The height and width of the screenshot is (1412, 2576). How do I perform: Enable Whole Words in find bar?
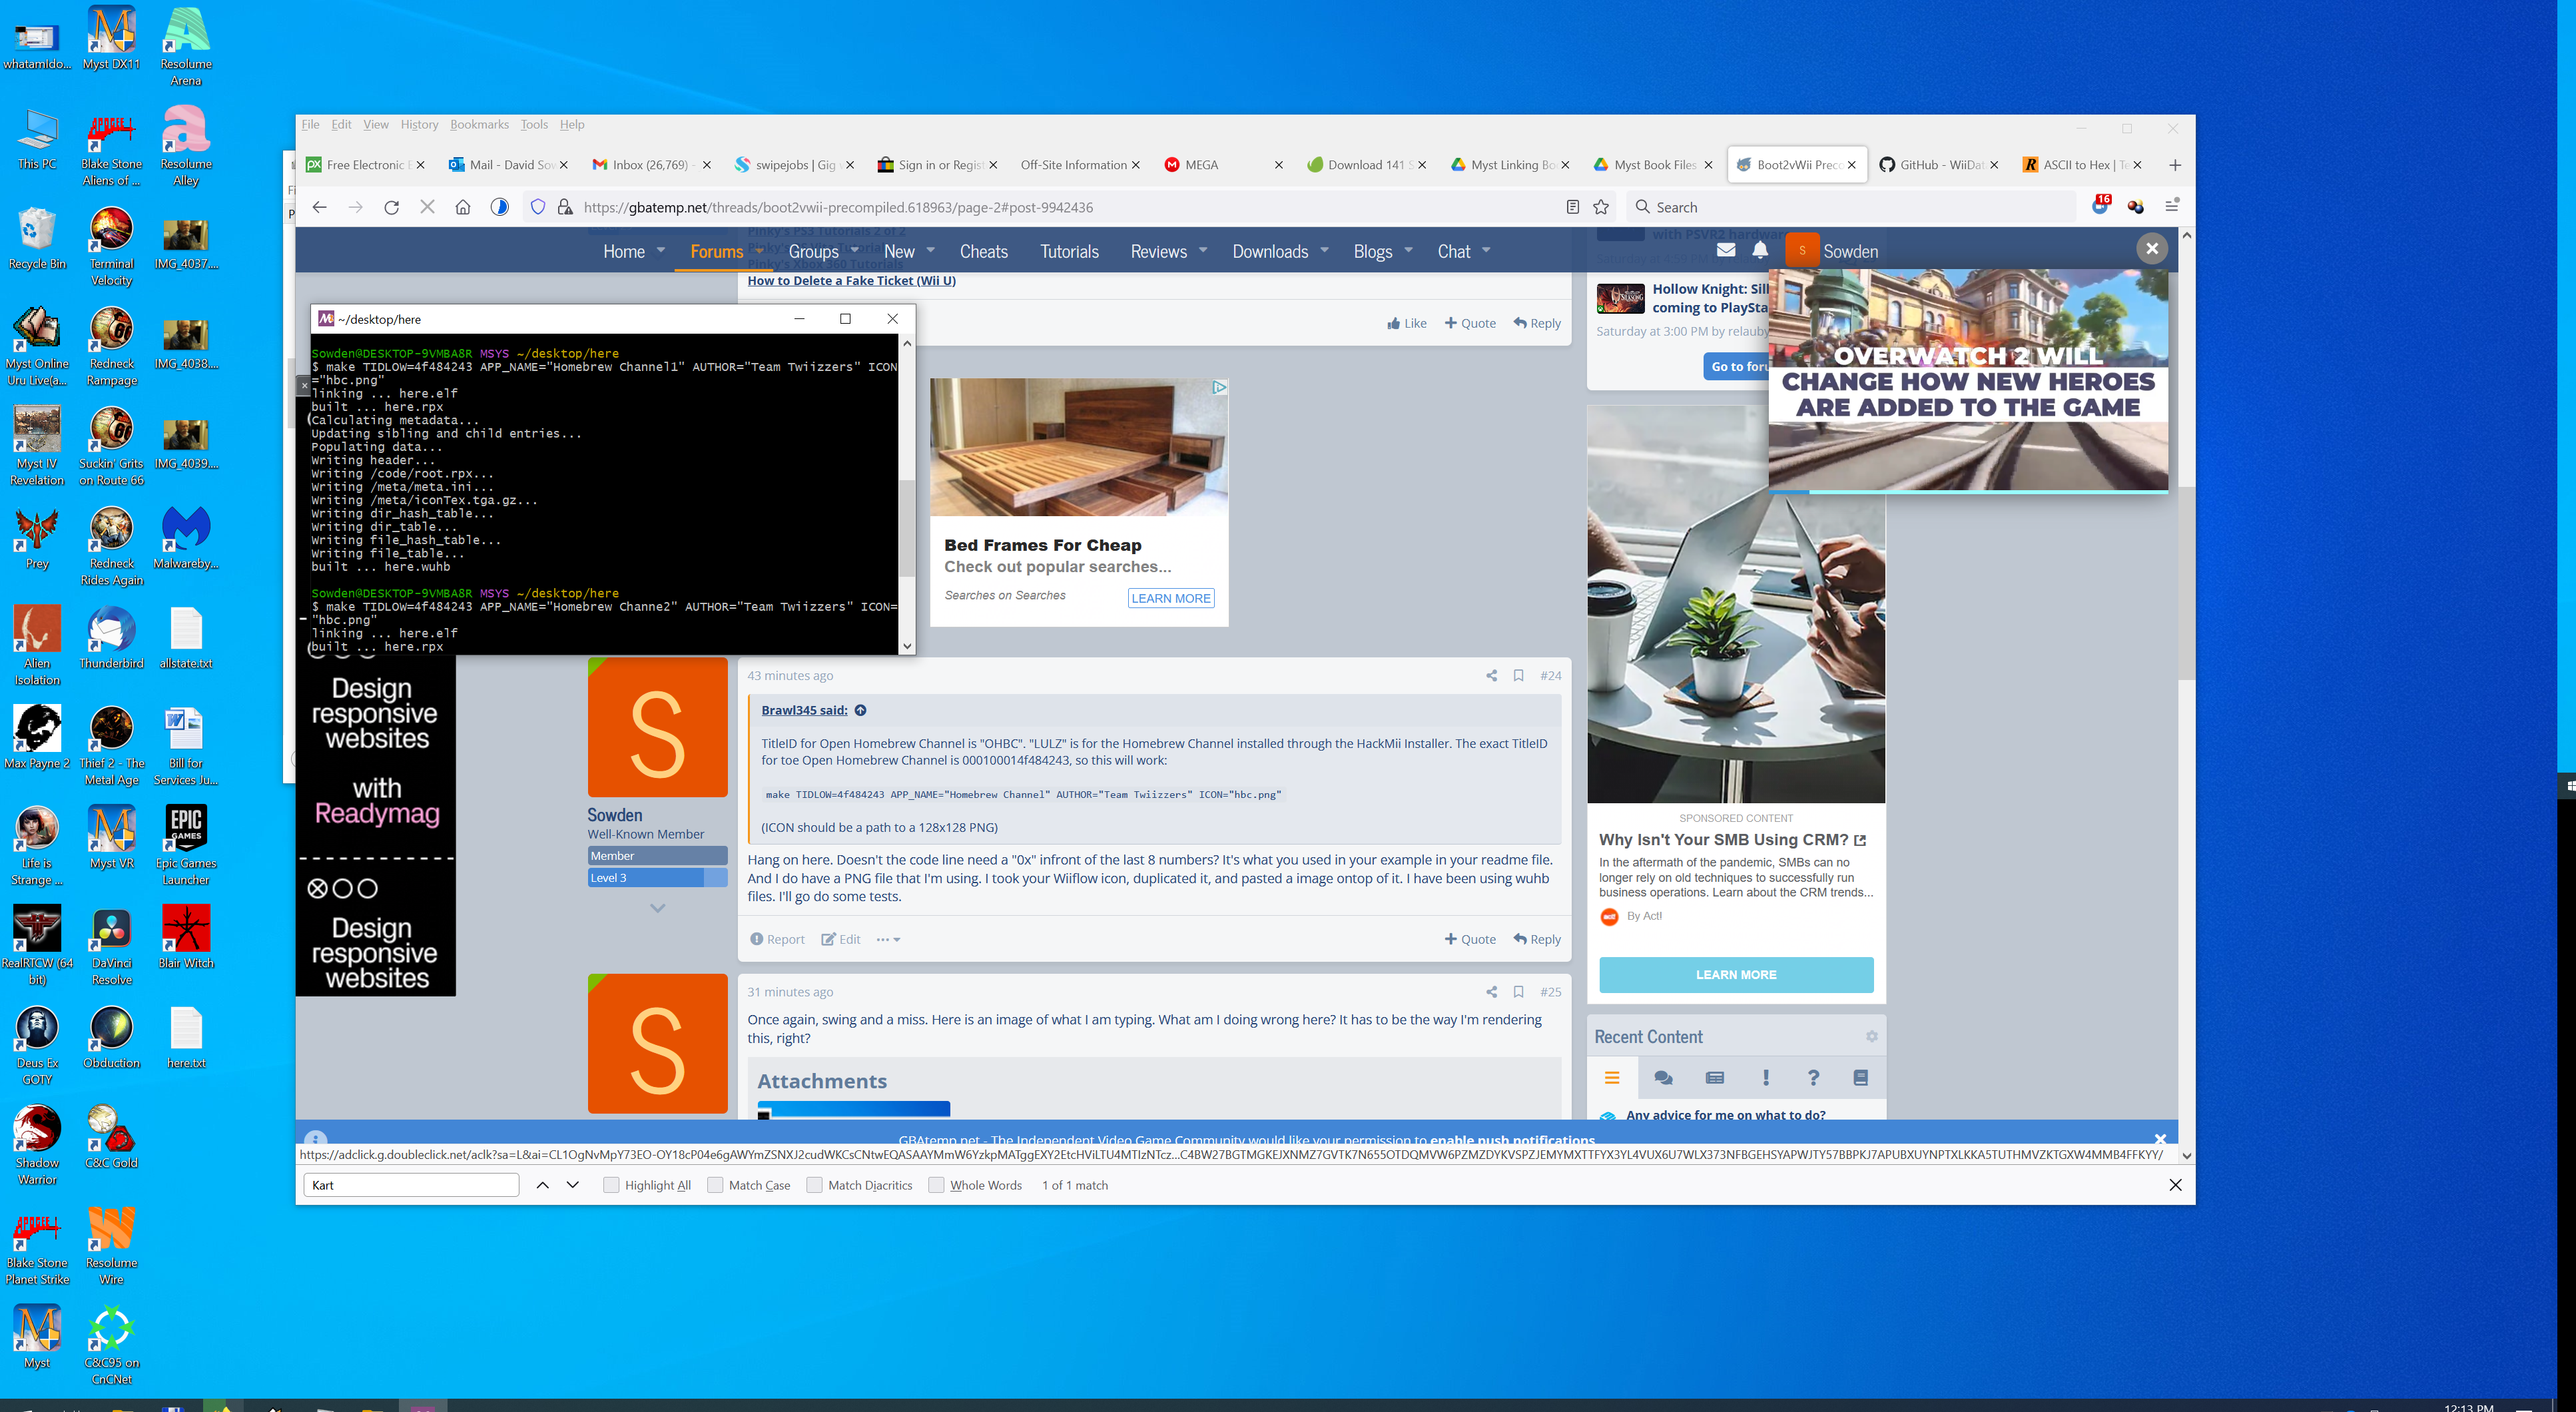(936, 1185)
